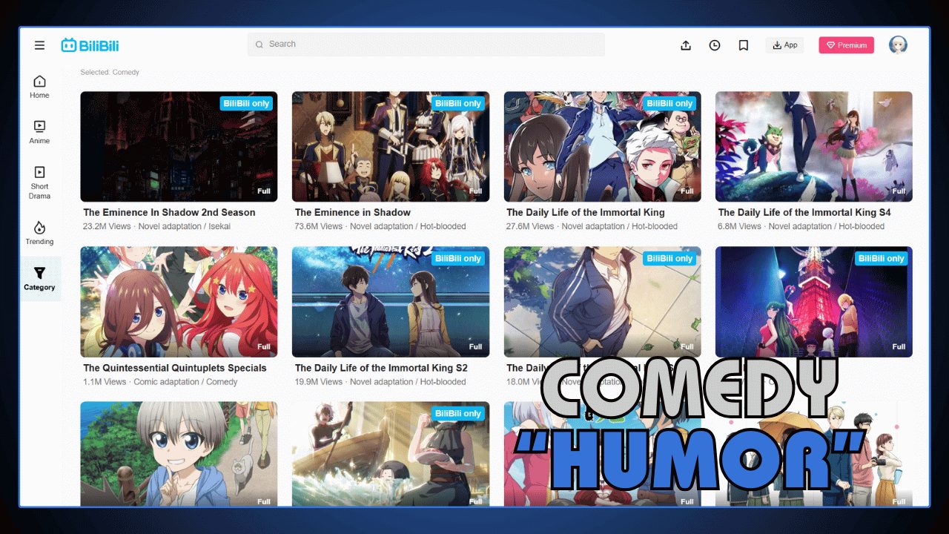Viewport: 949px width, 534px height.
Task: Click The Daily Life of the Immortal King S4 title
Action: 804,212
